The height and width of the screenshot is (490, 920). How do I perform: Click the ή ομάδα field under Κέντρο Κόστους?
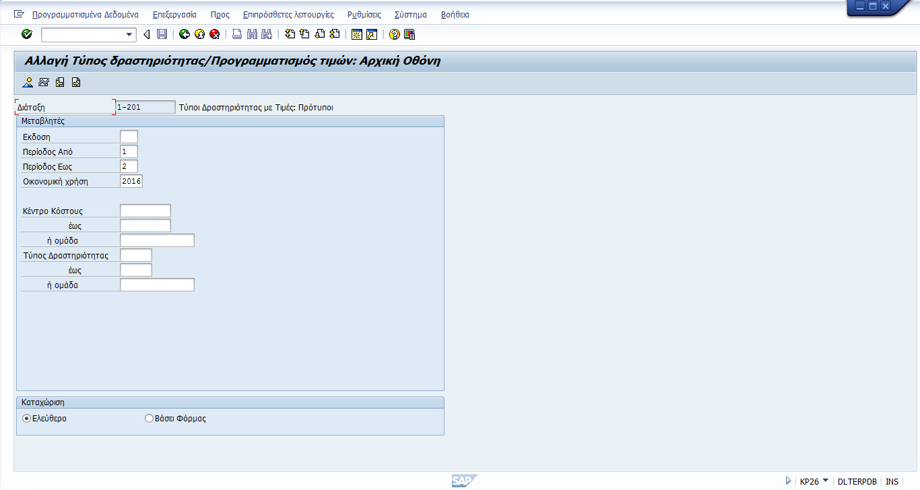tap(157, 240)
